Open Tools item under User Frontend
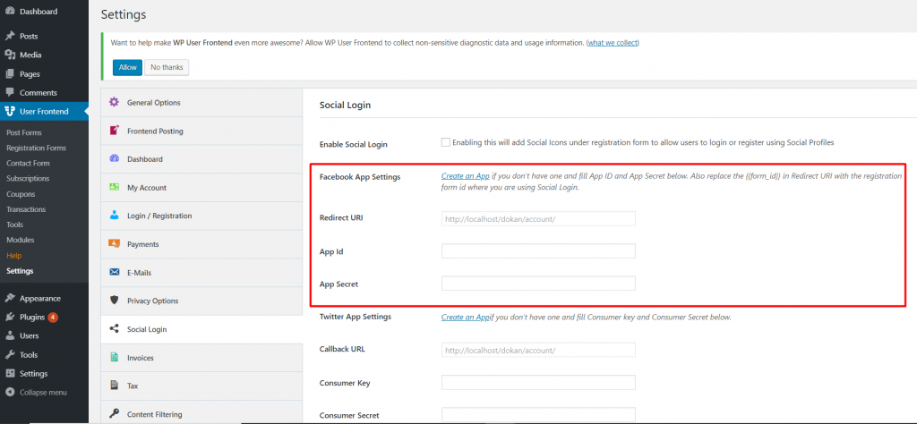The width and height of the screenshot is (917, 424). [14, 225]
